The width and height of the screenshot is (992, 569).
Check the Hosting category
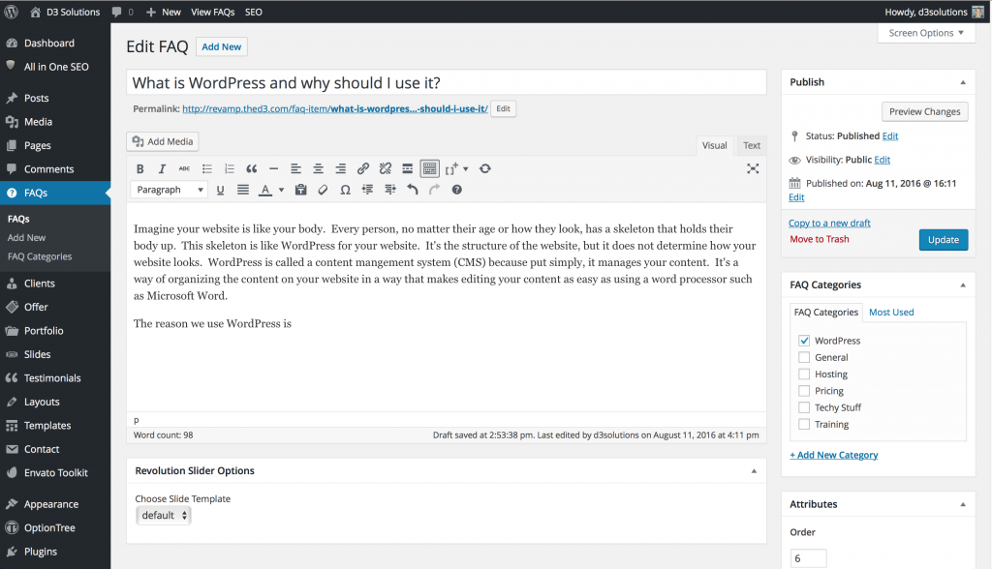pos(804,374)
